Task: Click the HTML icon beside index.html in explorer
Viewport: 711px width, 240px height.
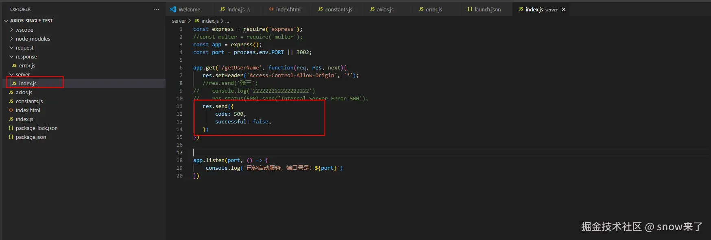Action: [11, 110]
